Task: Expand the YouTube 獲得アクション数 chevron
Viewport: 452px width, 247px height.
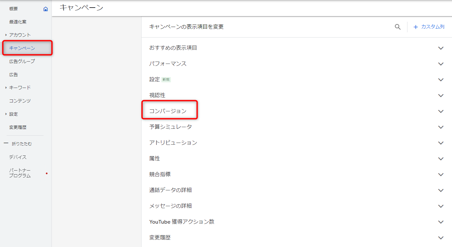Action: pos(441,222)
